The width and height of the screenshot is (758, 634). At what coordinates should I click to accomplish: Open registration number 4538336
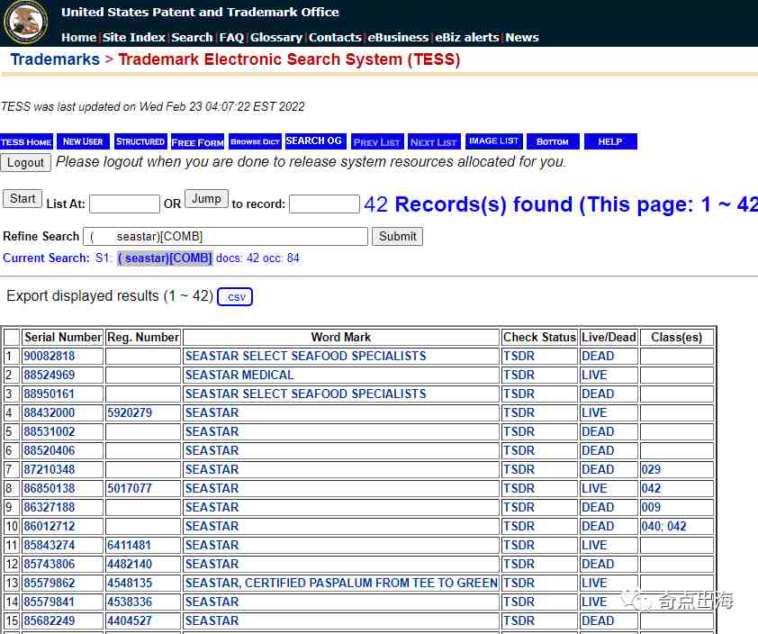(x=130, y=602)
